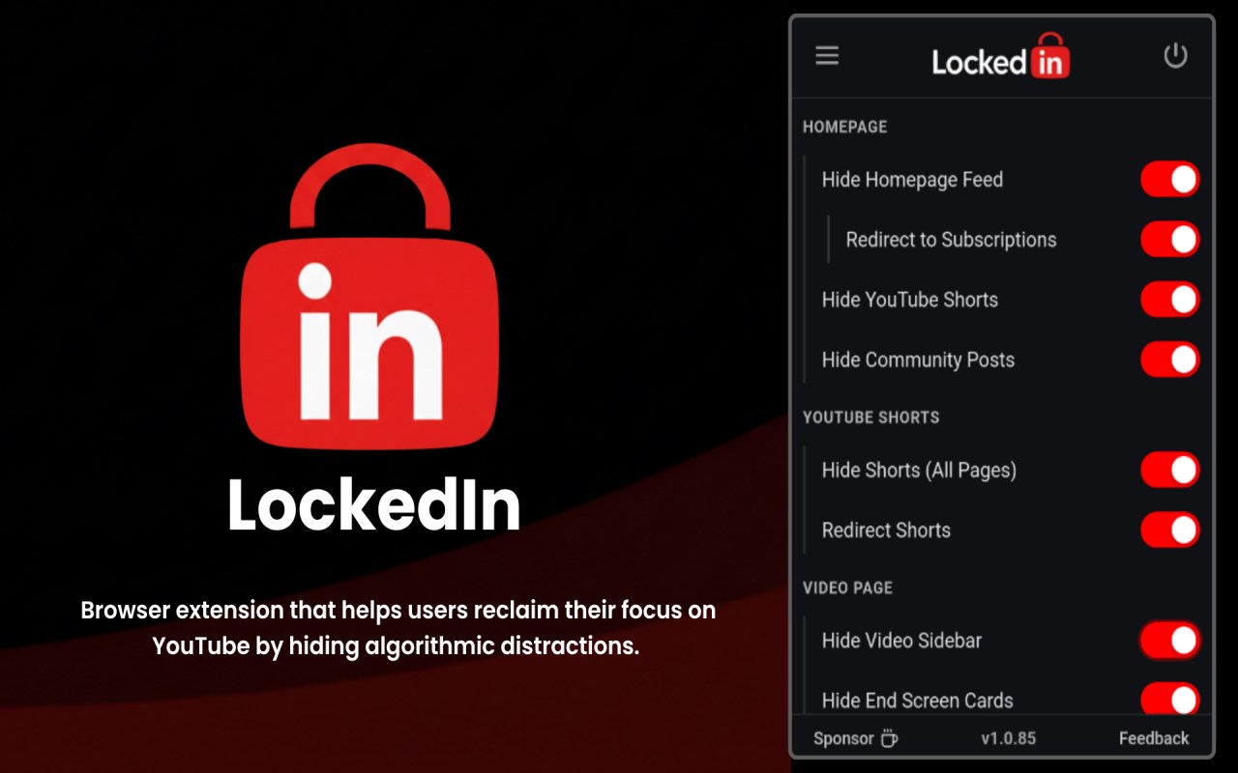The width and height of the screenshot is (1238, 773).
Task: Toggle Hide Homepage Feed switch
Action: (x=1169, y=180)
